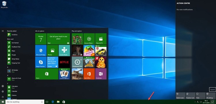Launch the Drawboard PDF tile
The image size is (216, 104).
tap(77, 62)
